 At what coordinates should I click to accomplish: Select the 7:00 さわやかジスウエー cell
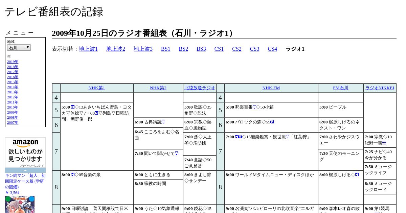tap(341, 141)
